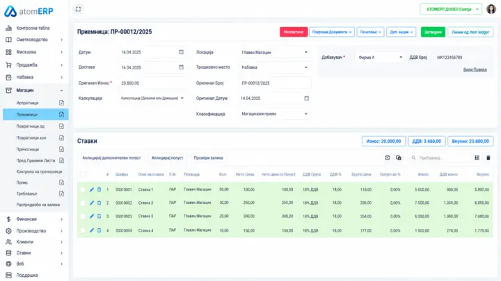Click the Види Повеќе link
This screenshot has width=501, height=281.
pos(475,69)
